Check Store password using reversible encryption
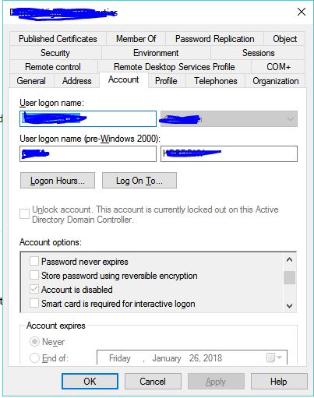Screen dimensions: 314x398 34,275
